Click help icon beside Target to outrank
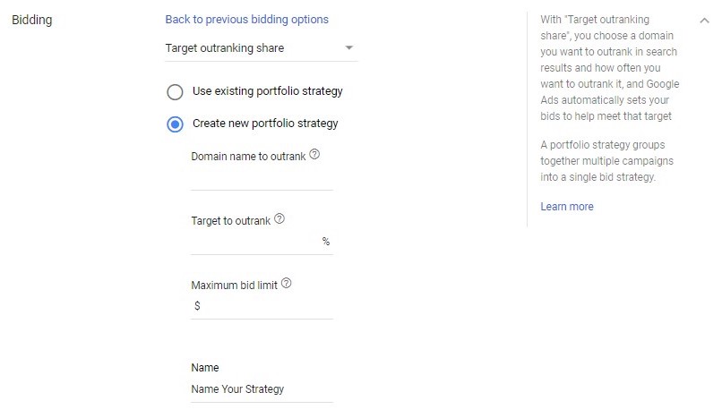Image resolution: width=722 pixels, height=418 pixels. pos(279,219)
